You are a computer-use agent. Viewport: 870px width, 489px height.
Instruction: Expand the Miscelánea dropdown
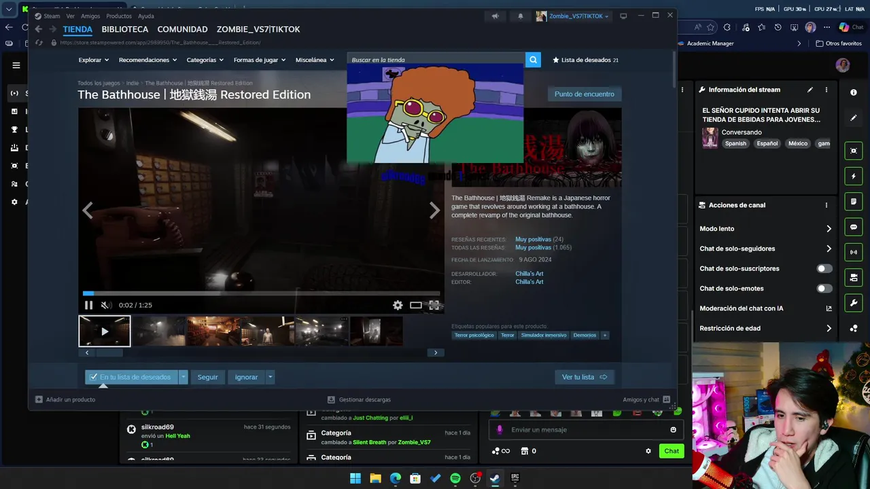click(315, 60)
